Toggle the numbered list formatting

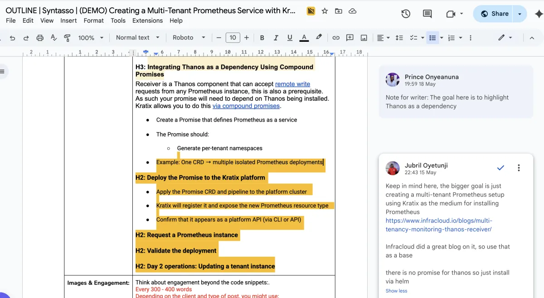tap(451, 38)
